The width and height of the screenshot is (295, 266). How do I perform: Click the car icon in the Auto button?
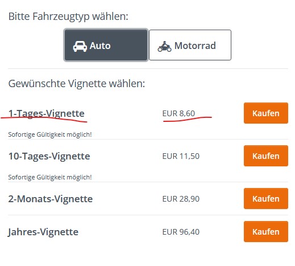tap(80, 46)
